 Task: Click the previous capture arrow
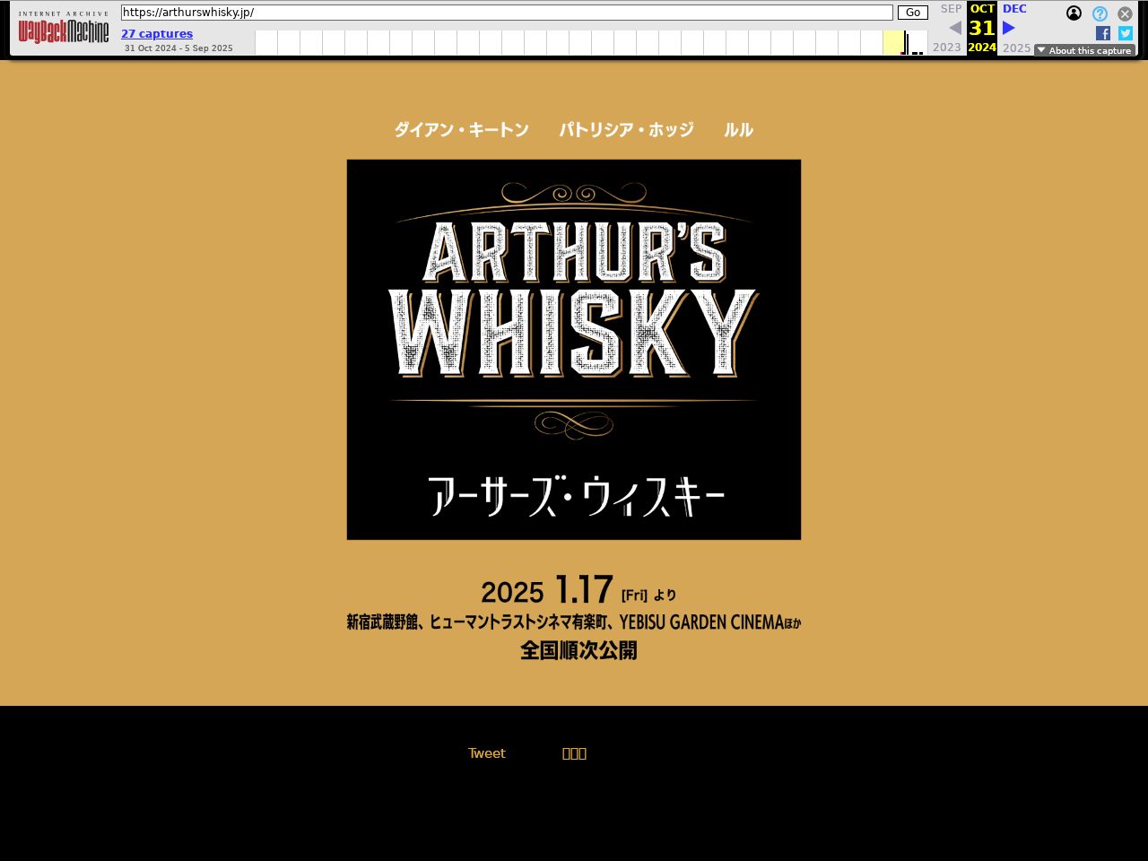click(x=955, y=28)
